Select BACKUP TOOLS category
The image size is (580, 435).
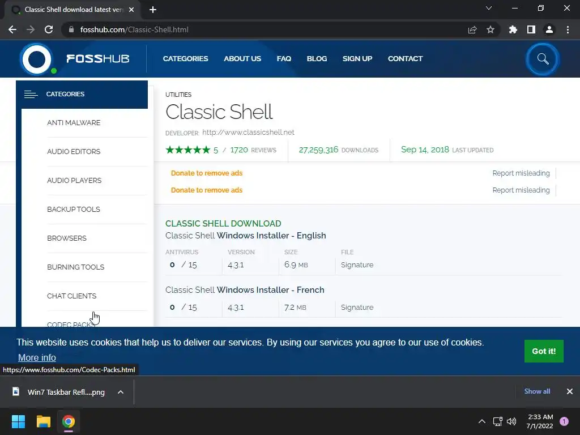pos(73,210)
